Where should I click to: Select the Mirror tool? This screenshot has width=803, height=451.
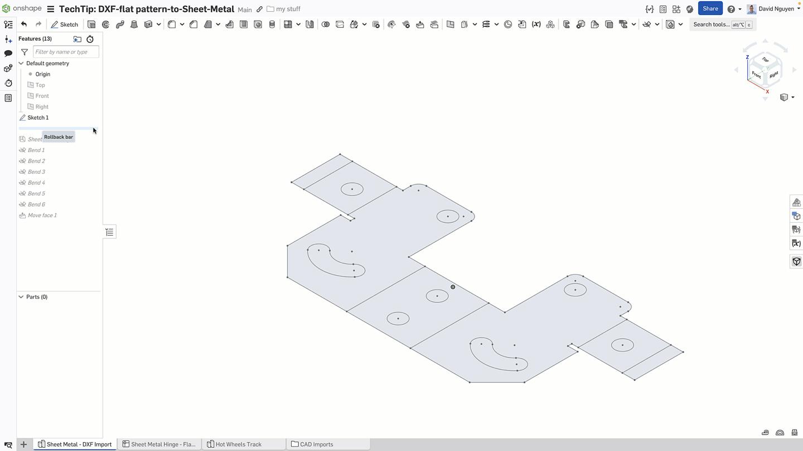309,24
